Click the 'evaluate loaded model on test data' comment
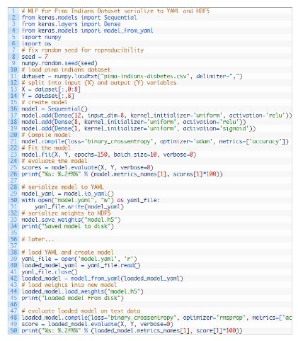Image resolution: width=298 pixels, height=341 pixels. pyautogui.click(x=81, y=311)
